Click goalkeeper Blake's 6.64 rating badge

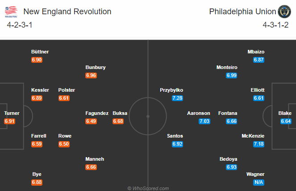[286, 121]
